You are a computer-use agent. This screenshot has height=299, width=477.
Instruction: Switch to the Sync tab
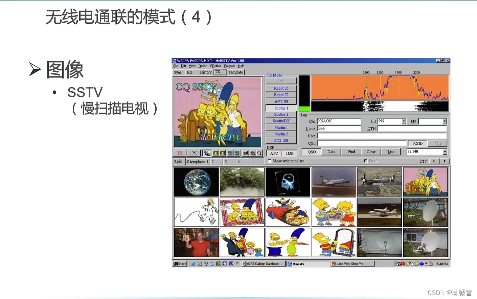178,72
